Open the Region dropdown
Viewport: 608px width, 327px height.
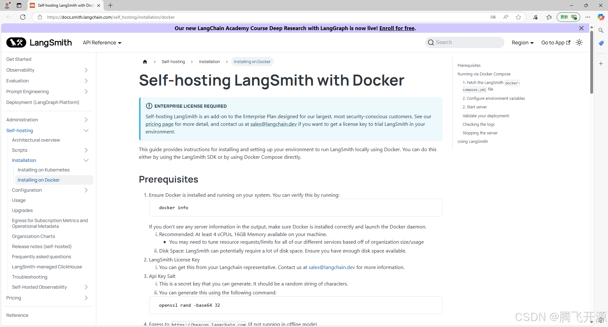[x=522, y=43]
